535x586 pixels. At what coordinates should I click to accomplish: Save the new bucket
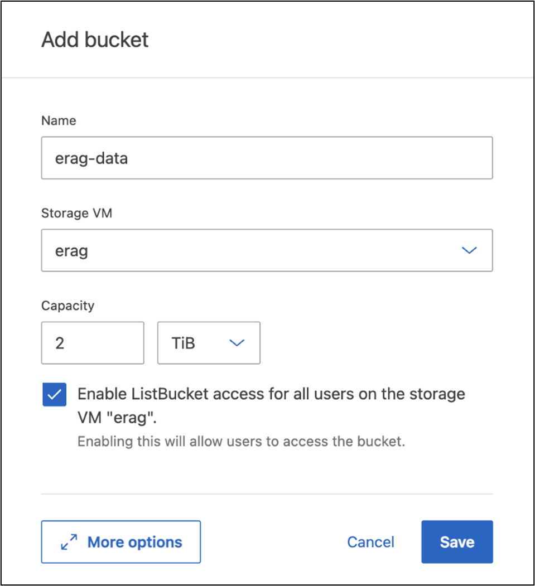coord(457,542)
